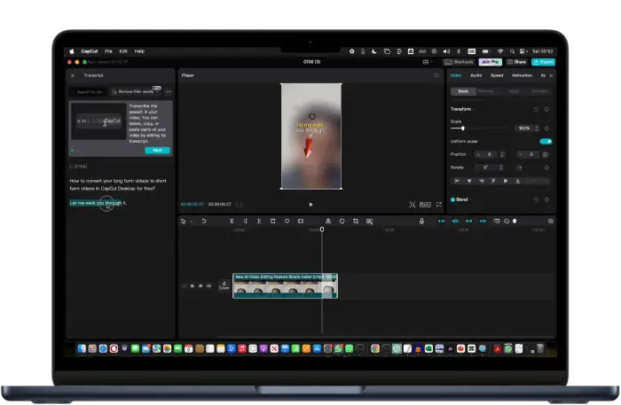
Task: Click the Cover button on the track
Action: click(224, 286)
